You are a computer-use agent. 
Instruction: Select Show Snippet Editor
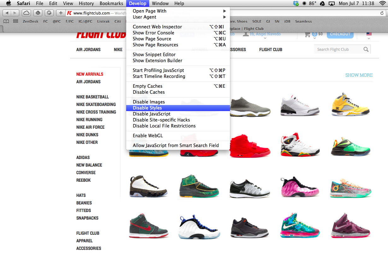tap(178, 55)
